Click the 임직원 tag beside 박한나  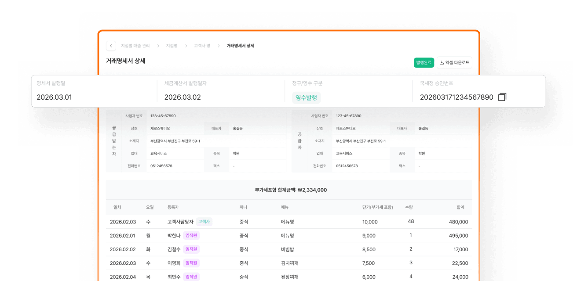pyautogui.click(x=191, y=236)
